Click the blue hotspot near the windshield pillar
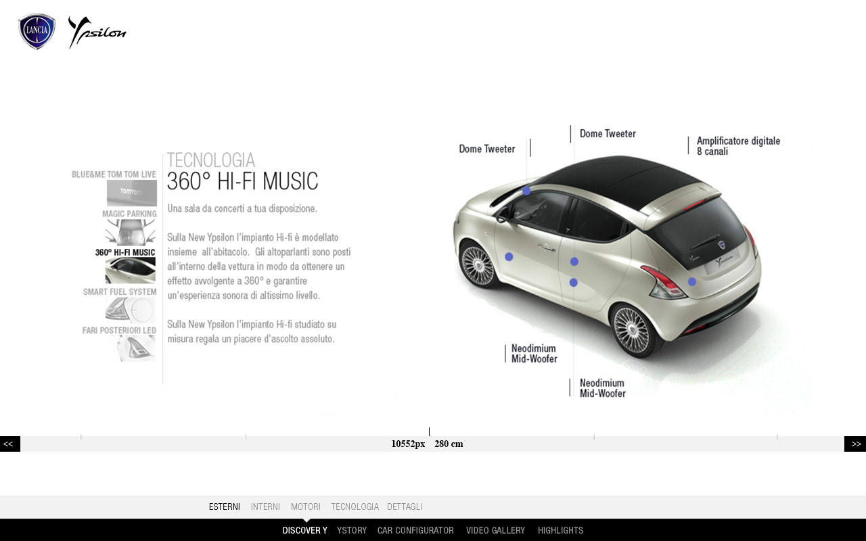Image resolution: width=866 pixels, height=541 pixels. [526, 191]
